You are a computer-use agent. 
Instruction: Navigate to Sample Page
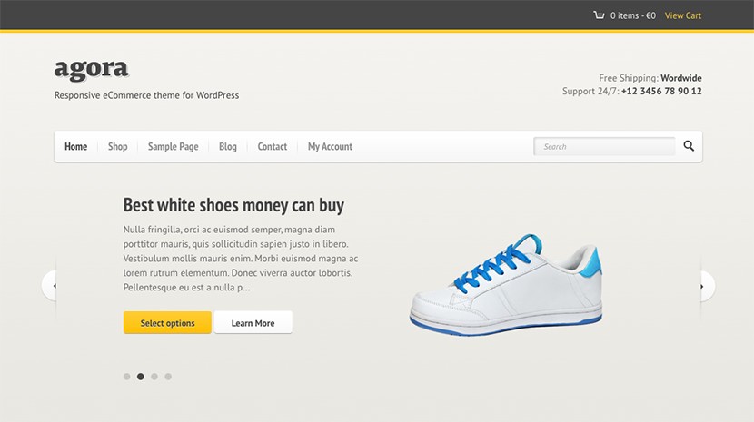pos(174,147)
